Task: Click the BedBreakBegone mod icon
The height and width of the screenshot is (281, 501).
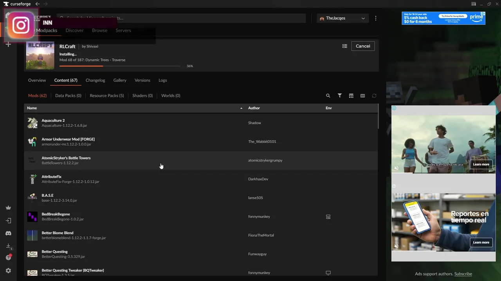Action: coord(32,217)
